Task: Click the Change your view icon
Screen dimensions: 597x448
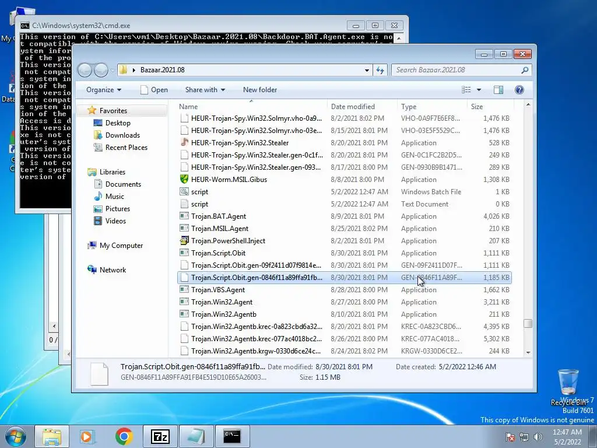Action: pos(466,90)
